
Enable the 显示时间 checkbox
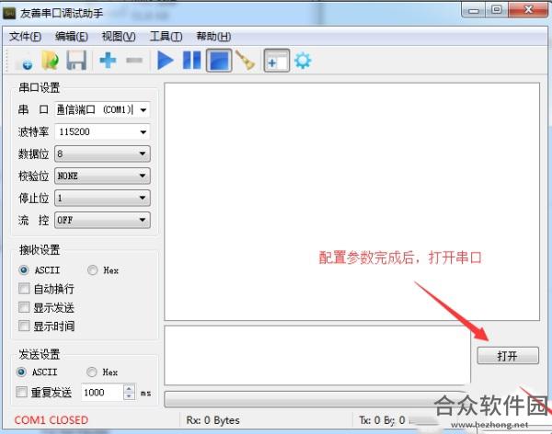click(x=24, y=325)
